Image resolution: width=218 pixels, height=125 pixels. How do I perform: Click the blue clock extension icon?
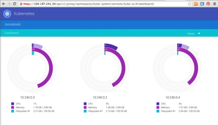pos(202,4)
